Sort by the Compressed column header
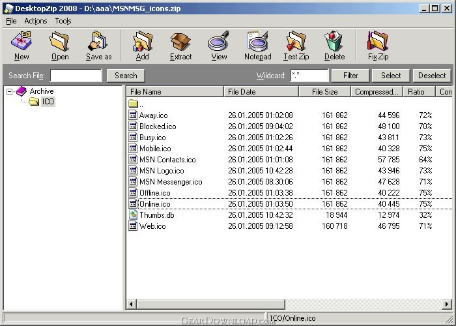Screen dimensions: 456x326 click(377, 92)
